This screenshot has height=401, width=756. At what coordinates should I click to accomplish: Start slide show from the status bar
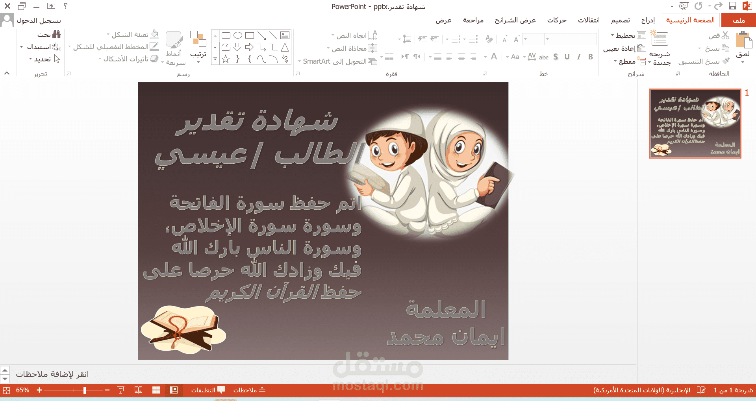point(120,390)
